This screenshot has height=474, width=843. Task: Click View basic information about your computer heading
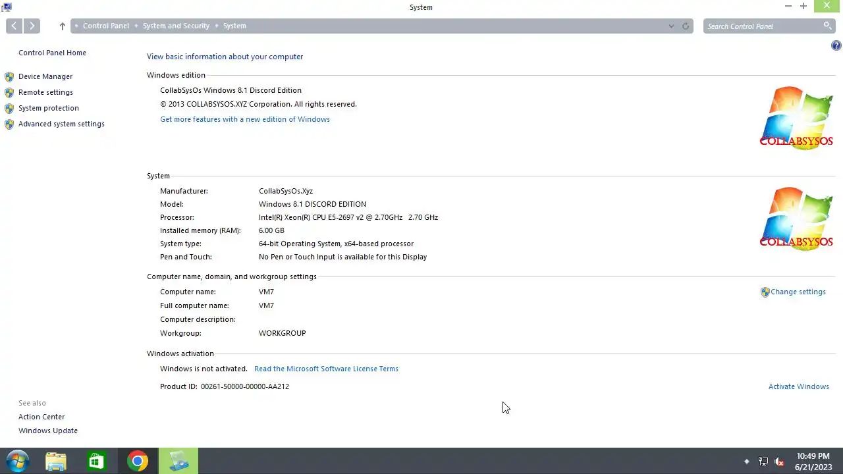[x=225, y=57]
